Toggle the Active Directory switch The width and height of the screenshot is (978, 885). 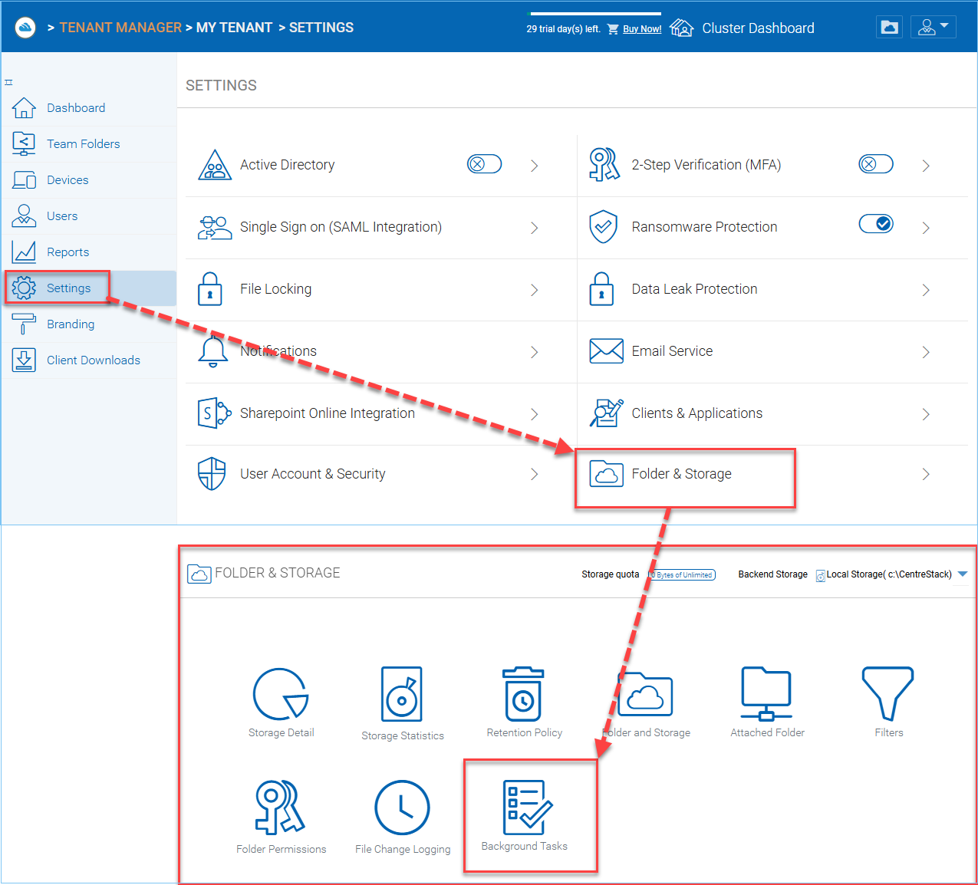point(484,164)
